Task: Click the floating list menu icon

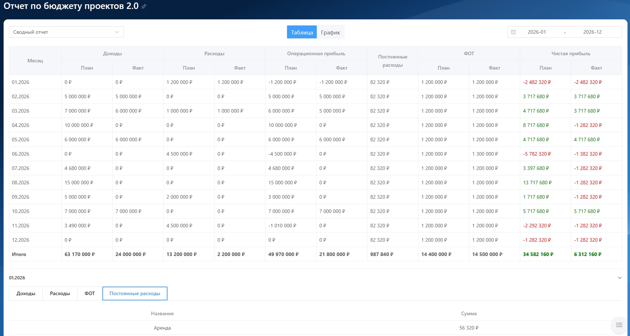Action: click(619, 325)
